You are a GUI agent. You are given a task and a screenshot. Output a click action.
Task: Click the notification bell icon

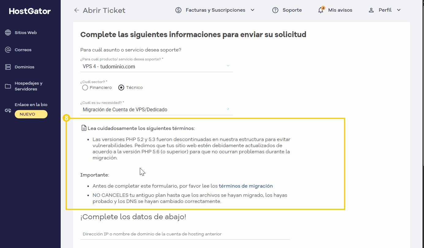tap(321, 10)
